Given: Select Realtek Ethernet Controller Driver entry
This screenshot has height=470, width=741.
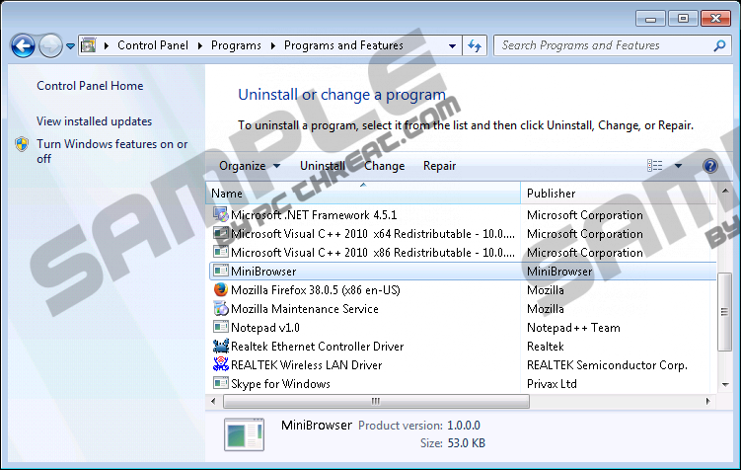Looking at the screenshot, I should pos(317,347).
